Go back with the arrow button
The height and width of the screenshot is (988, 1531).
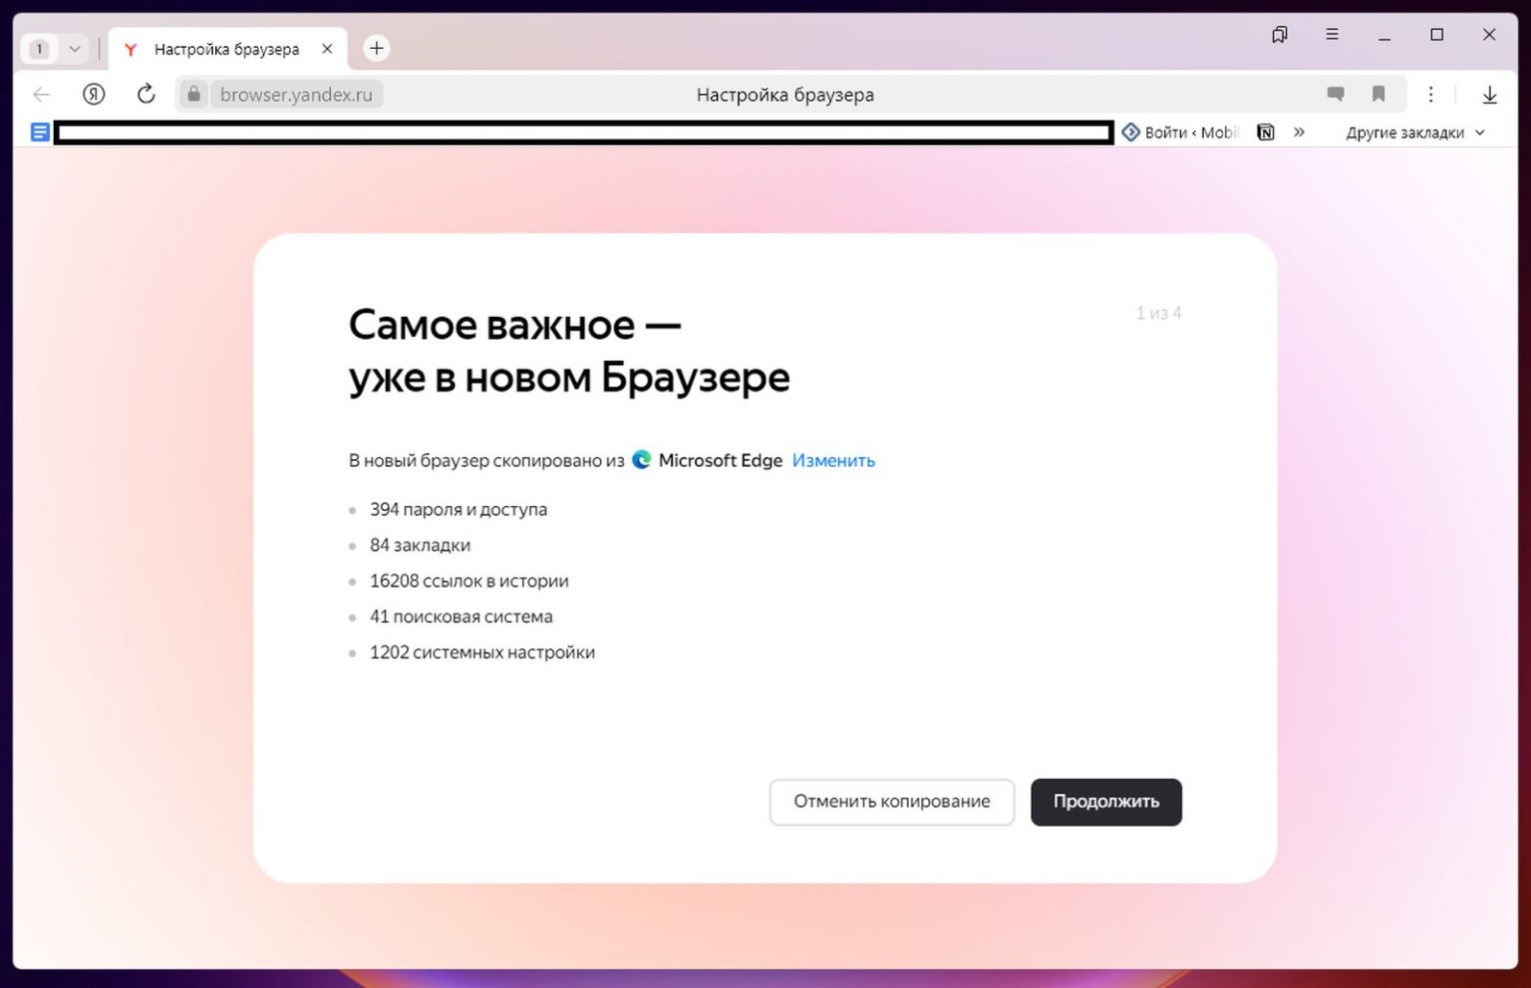click(42, 95)
